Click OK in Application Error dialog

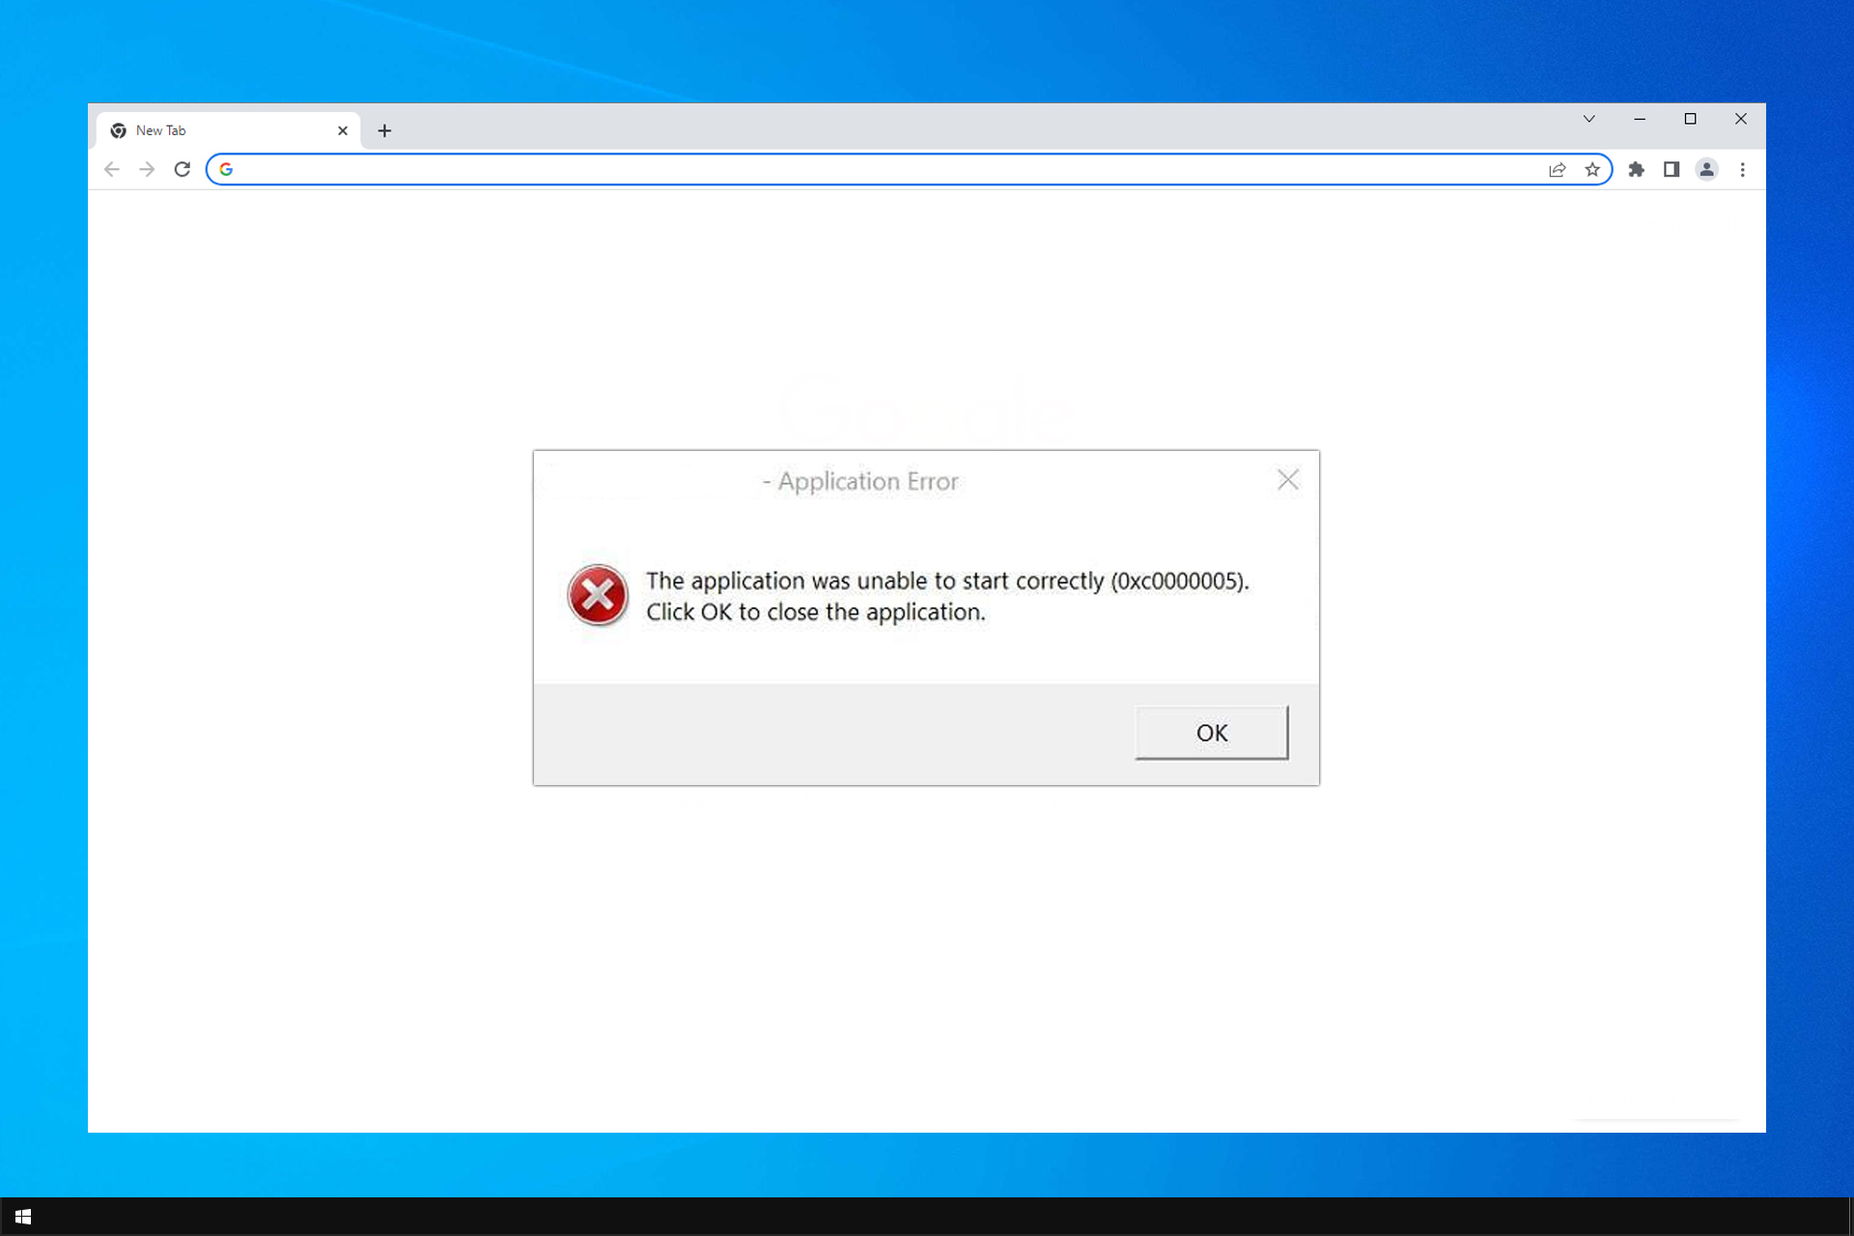click(1212, 733)
